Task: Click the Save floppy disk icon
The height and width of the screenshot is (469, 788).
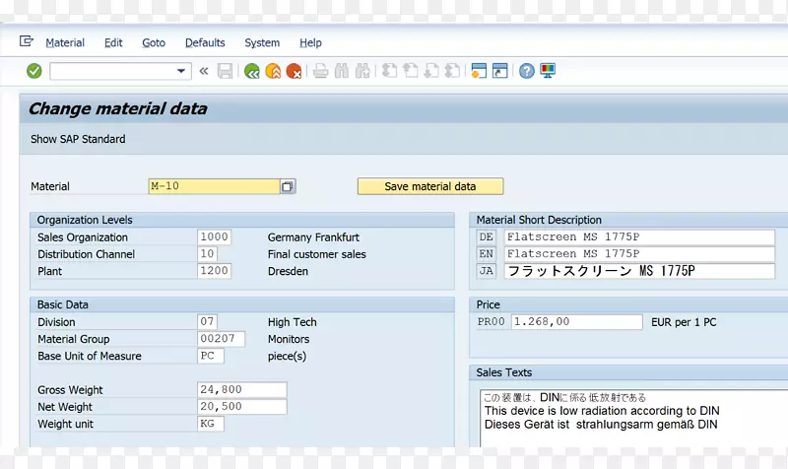Action: pos(225,71)
